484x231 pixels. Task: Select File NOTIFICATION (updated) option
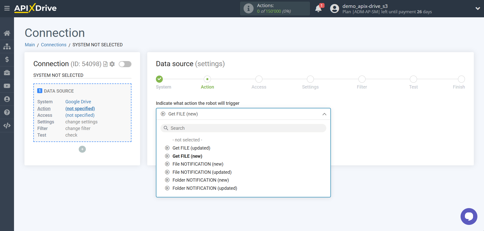[202, 172]
